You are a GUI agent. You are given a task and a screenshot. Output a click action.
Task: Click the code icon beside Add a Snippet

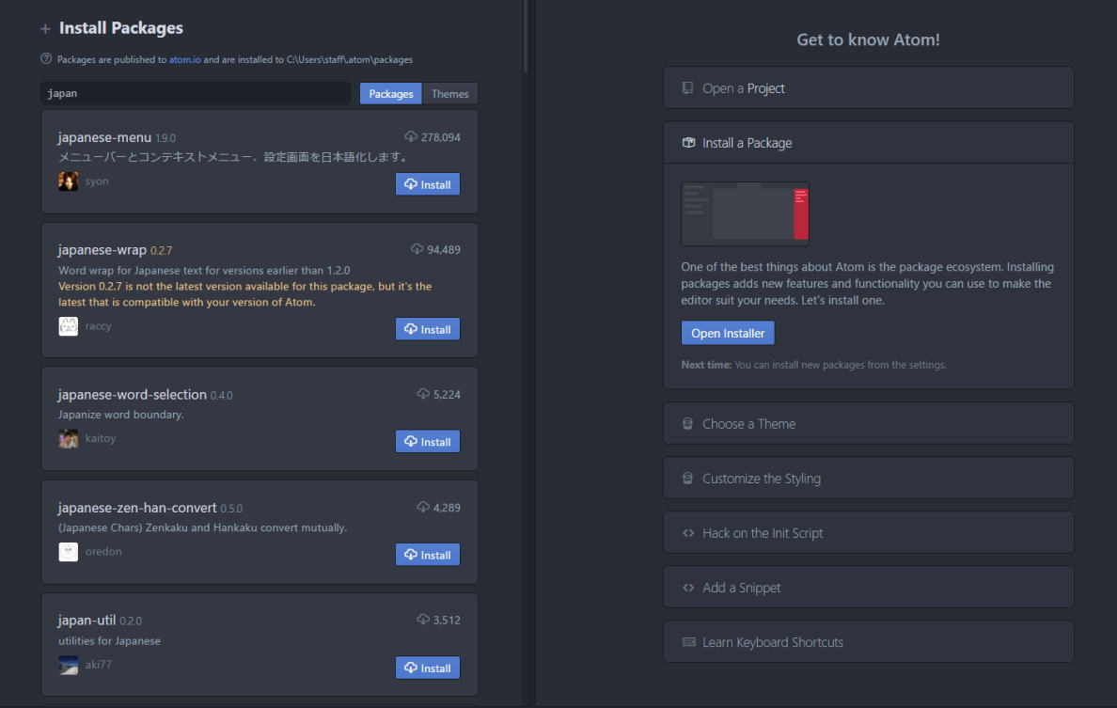[688, 588]
